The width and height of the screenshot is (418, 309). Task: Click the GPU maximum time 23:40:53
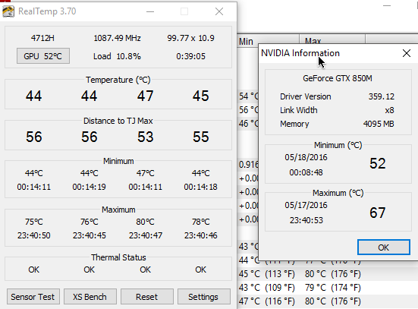click(306, 220)
